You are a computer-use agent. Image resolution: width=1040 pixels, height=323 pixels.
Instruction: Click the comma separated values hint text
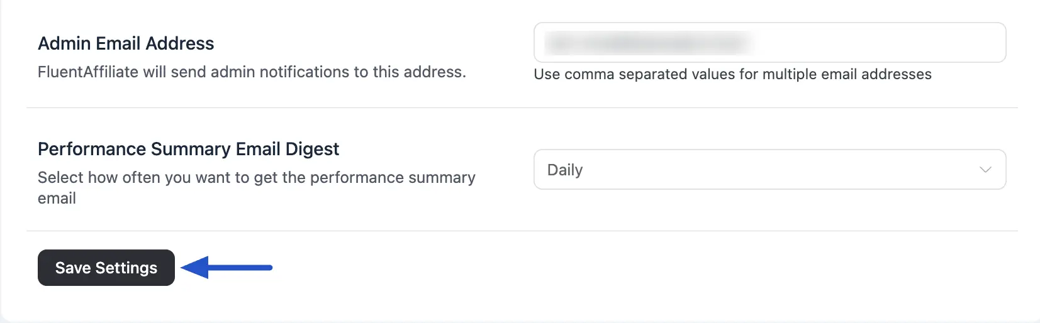pyautogui.click(x=732, y=74)
